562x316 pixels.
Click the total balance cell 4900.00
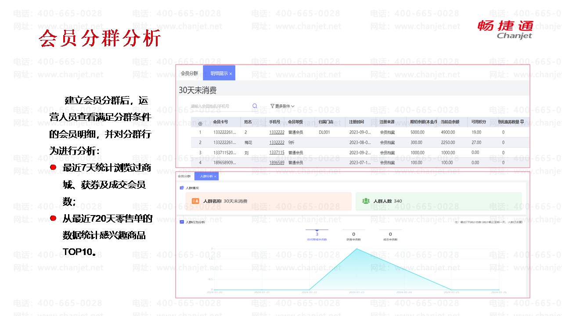tap(448, 132)
